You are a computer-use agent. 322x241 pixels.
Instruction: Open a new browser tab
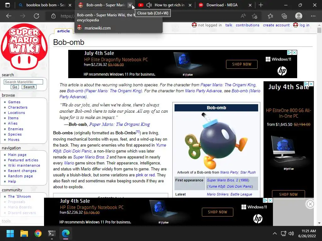[x=261, y=5]
